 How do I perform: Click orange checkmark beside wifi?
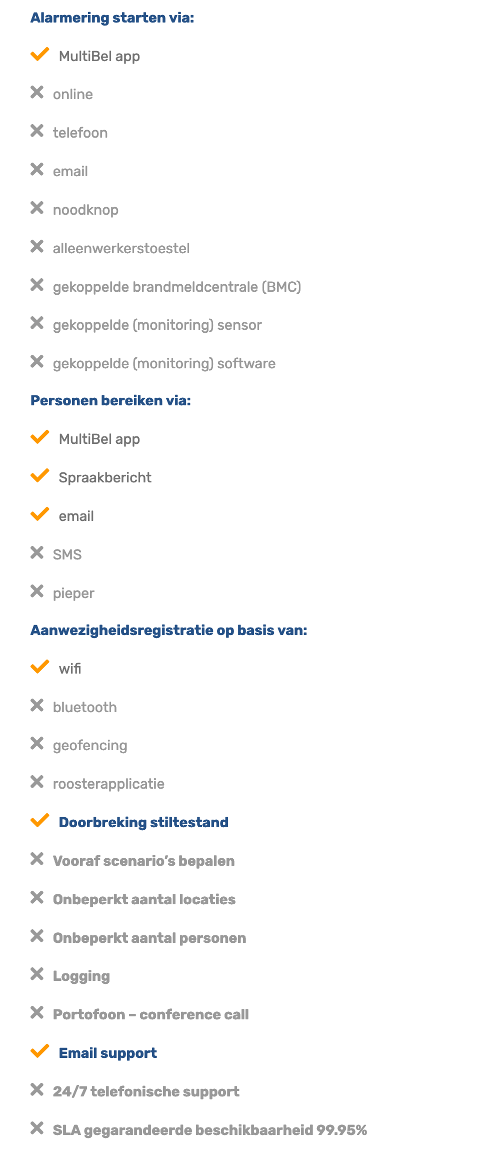pyautogui.click(x=39, y=667)
